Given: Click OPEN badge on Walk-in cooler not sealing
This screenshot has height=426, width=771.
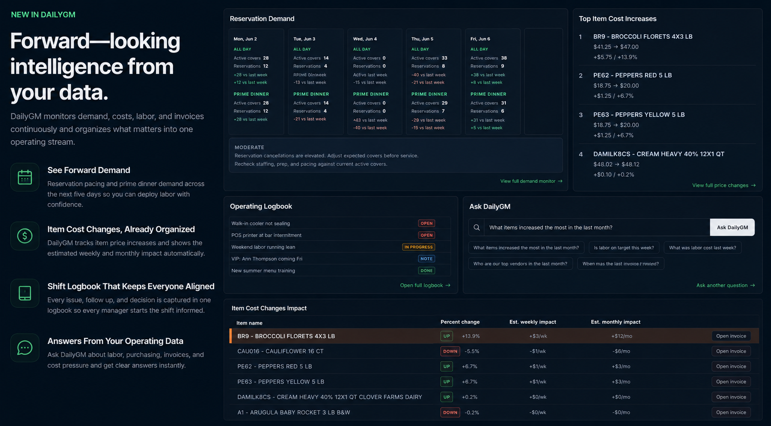Looking at the screenshot, I should click(426, 223).
